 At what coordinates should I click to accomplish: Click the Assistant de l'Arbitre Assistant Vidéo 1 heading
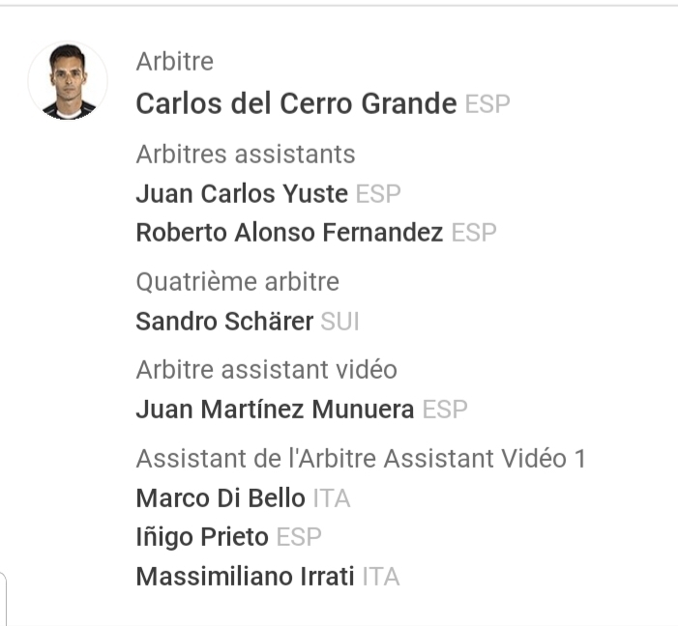tap(361, 459)
